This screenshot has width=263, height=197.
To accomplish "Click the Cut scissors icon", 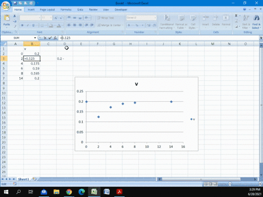I will (x=15, y=16).
